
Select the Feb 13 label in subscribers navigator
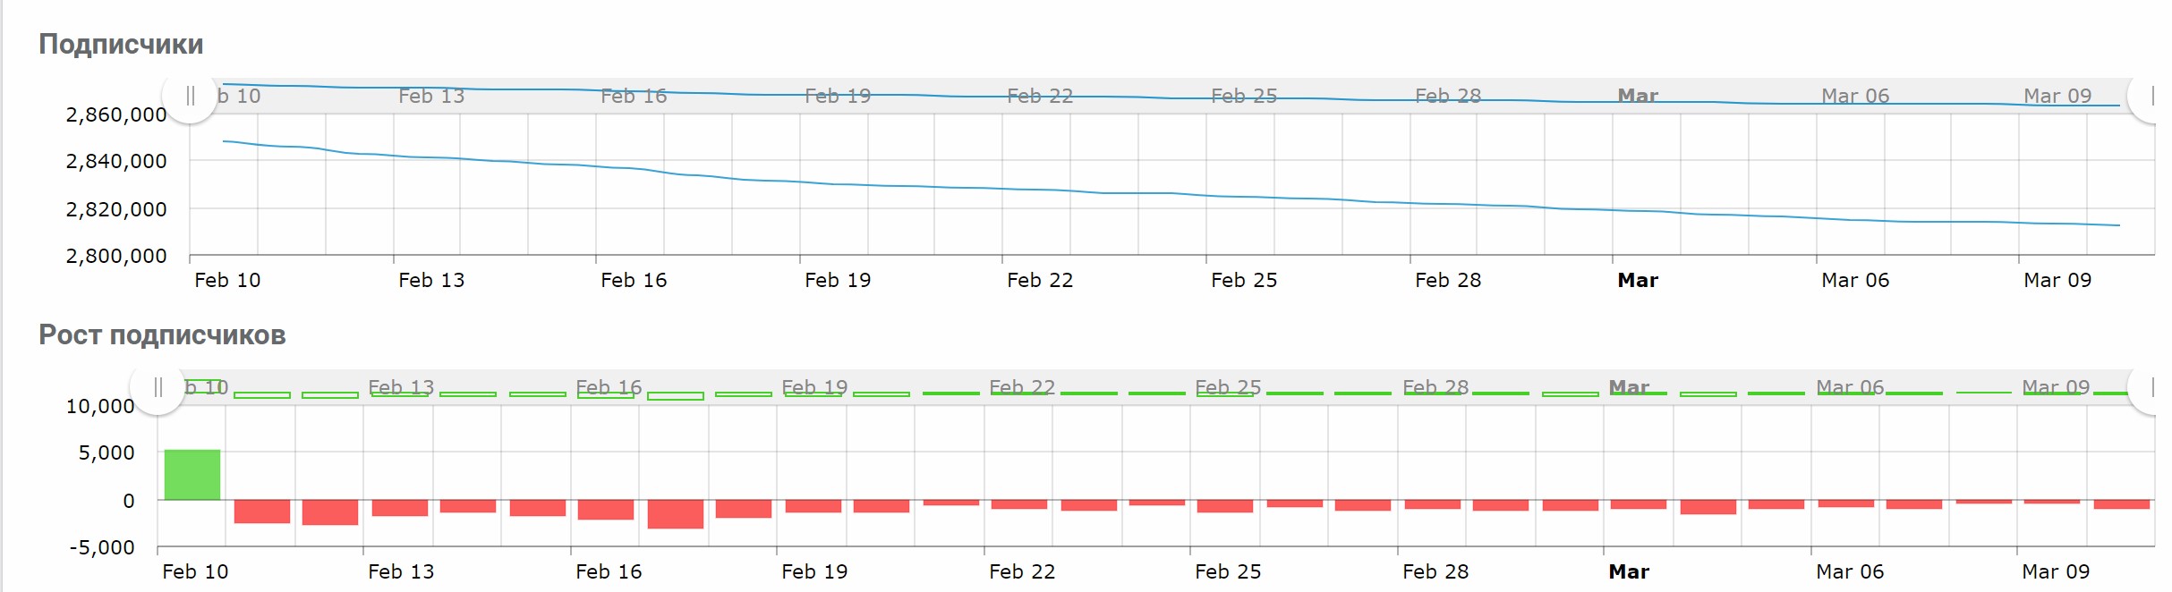(x=431, y=96)
